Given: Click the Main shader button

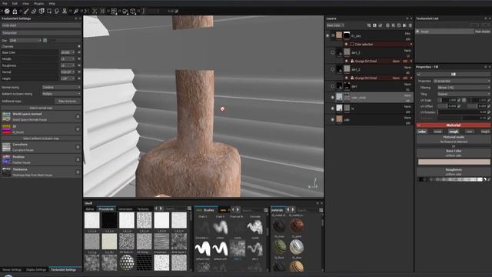Looking at the screenshot, I should (x=483, y=32).
